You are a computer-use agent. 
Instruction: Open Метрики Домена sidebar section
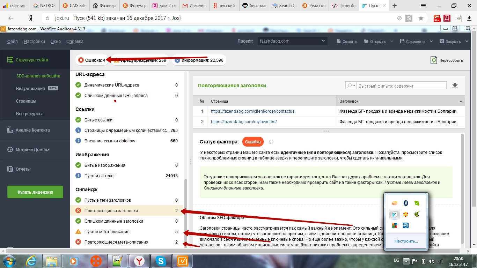(x=32, y=150)
